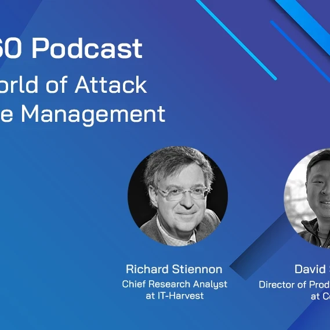
Task: Click the 'Director of Prod' title text
Action: coord(295,285)
